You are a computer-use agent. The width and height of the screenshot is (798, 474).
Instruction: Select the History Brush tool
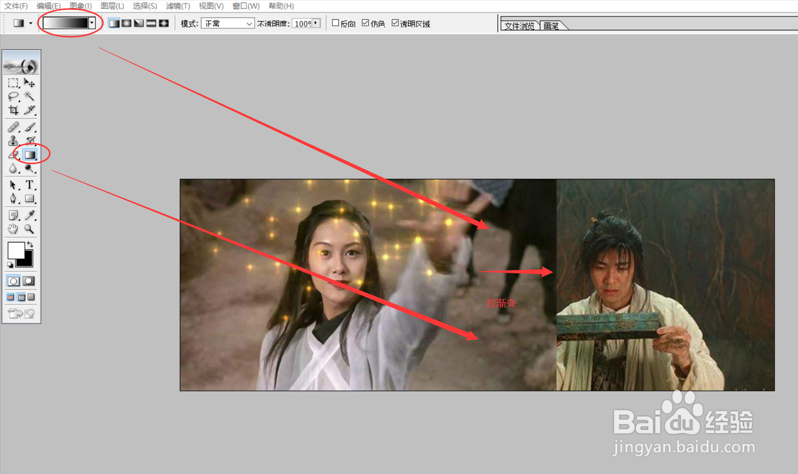[29, 141]
